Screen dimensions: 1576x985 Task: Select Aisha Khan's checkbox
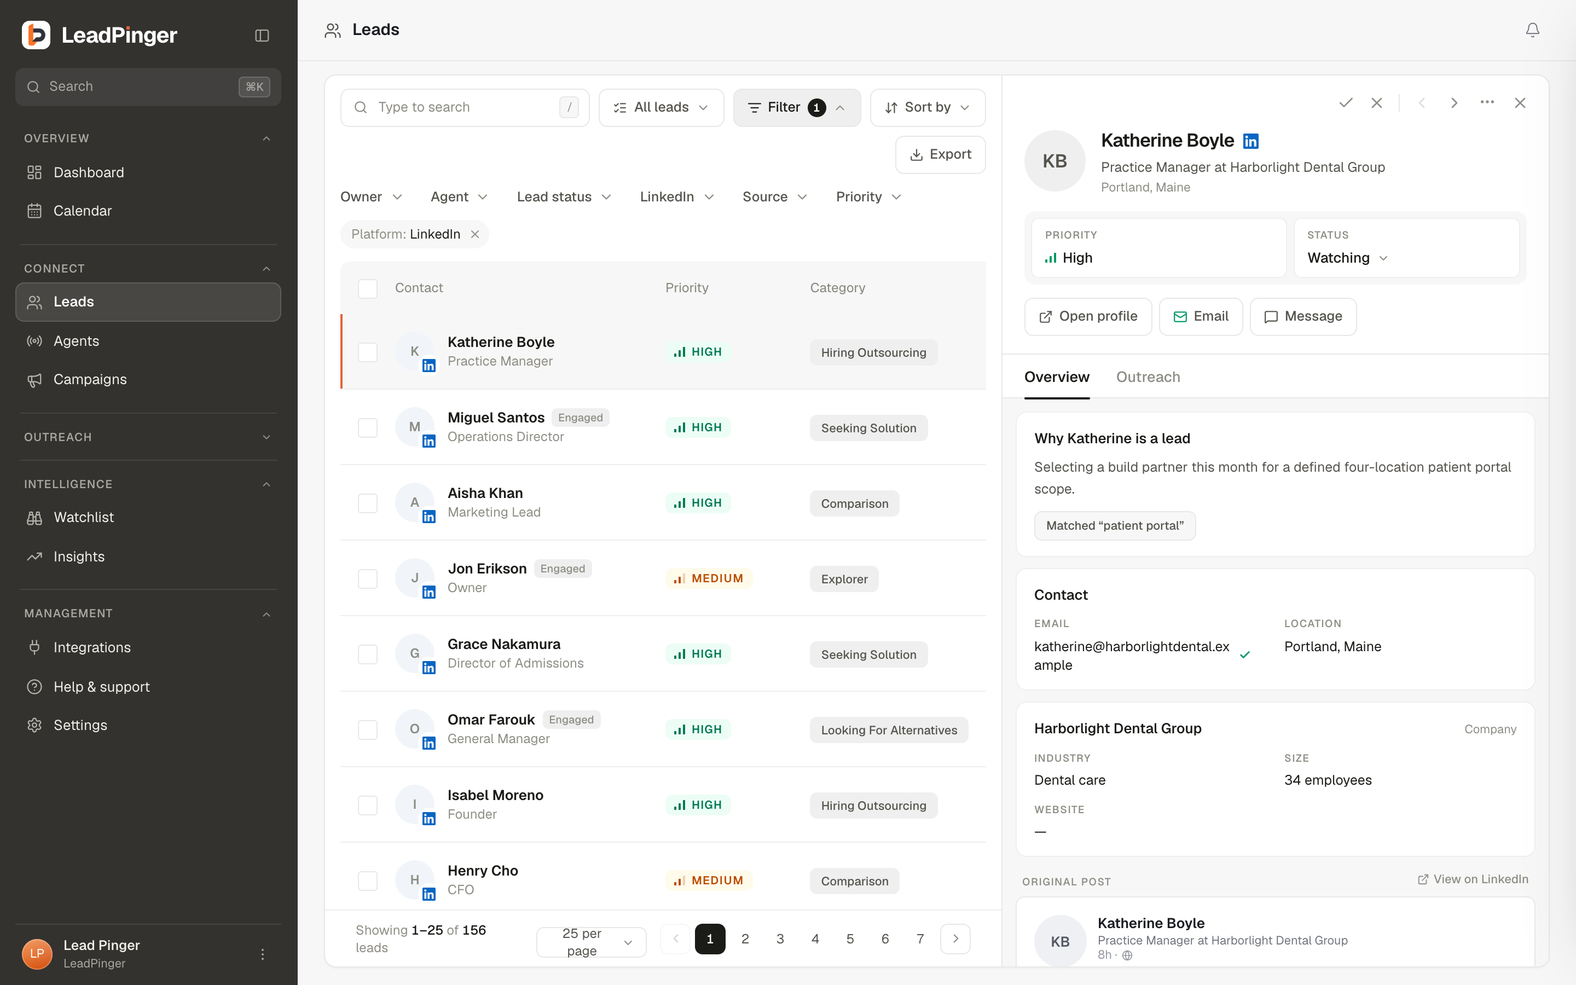(368, 503)
